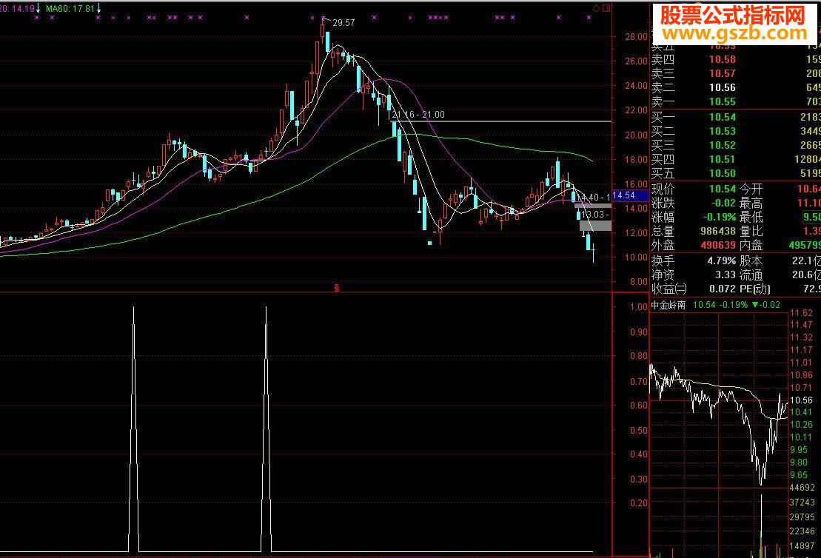821x558 pixels.
Task: Click the 换手 turnover value 4.79%
Action: coord(722,260)
